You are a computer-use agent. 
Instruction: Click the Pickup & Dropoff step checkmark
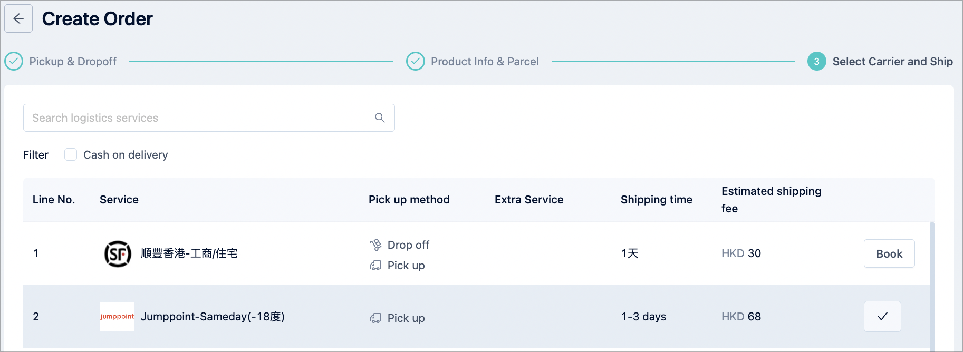click(x=14, y=62)
